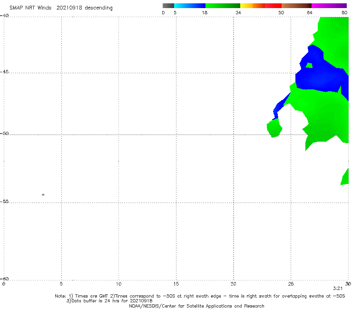Image resolution: width=352 pixels, height=309 pixels.
Task: Click the title text 'SMAP NRT Winds 20210918 descending'
Action: click(x=61, y=8)
